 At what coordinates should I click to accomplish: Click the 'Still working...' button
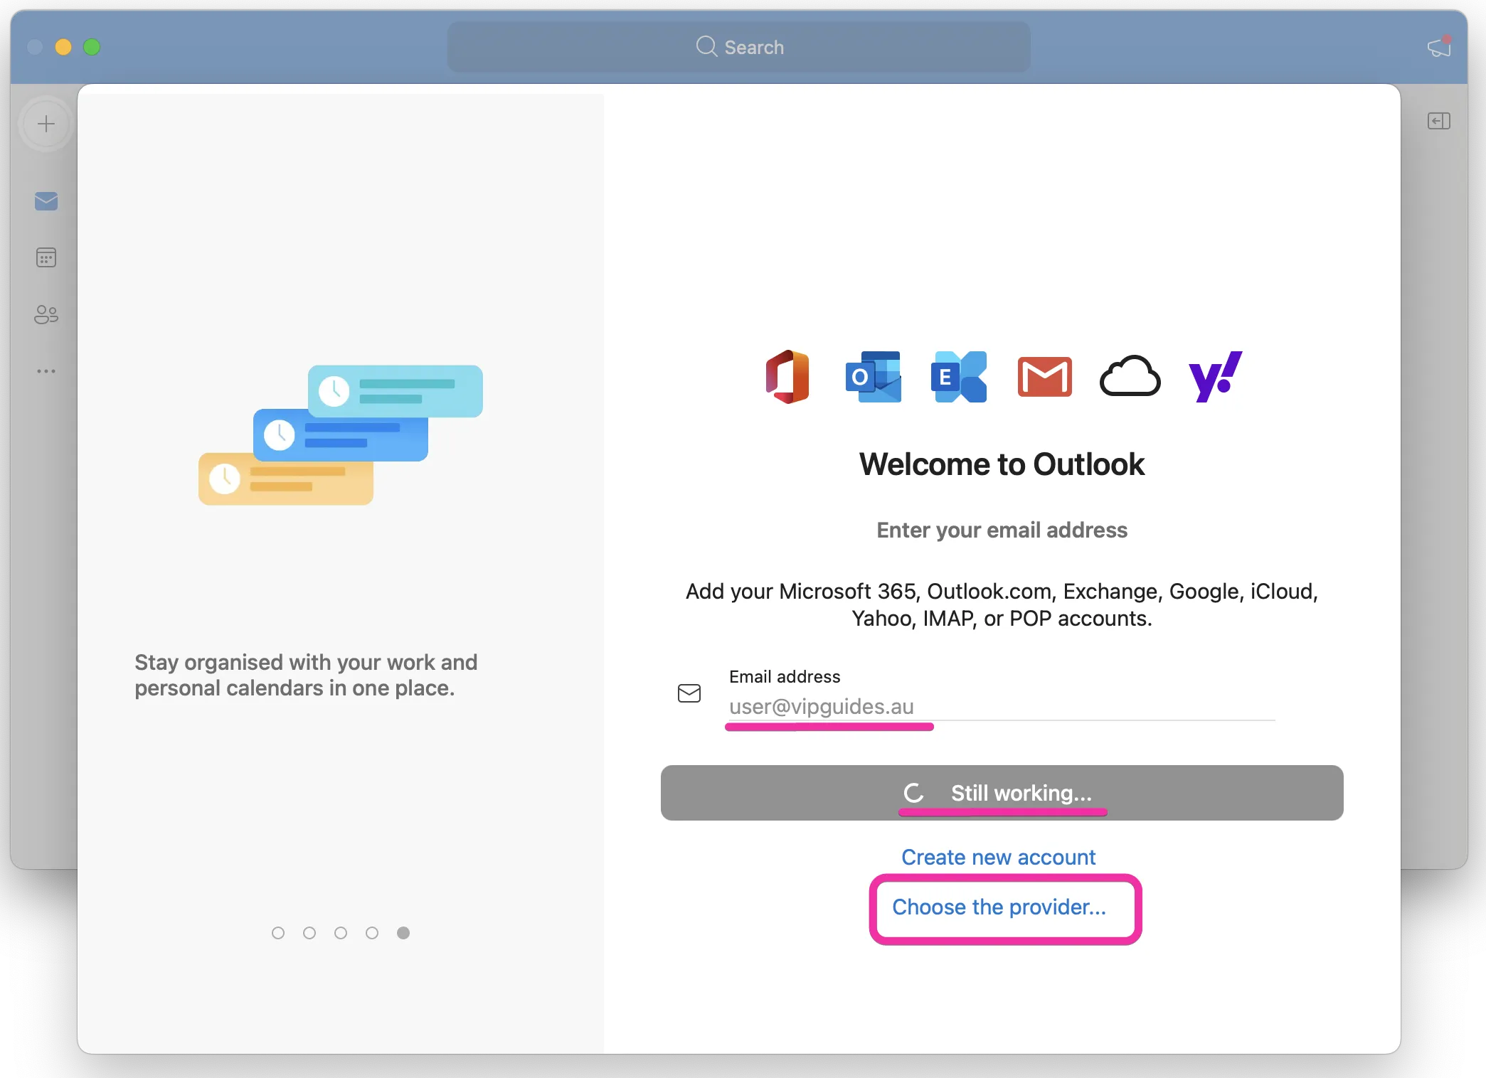(1002, 793)
